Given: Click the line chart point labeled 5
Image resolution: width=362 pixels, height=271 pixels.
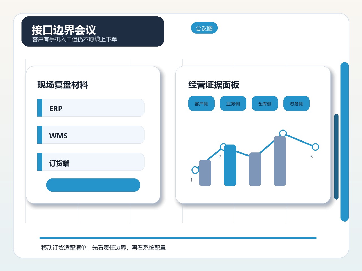Looking at the screenshot, I should [x=315, y=147].
